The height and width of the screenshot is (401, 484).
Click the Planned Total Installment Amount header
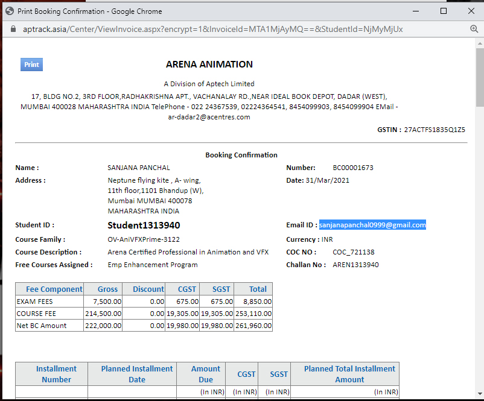tap(345, 374)
